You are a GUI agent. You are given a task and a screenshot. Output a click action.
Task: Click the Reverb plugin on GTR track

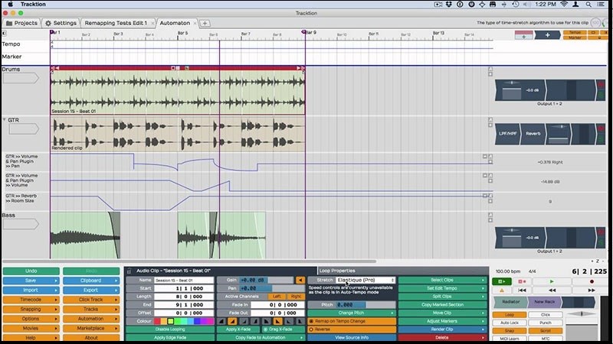tap(533, 133)
